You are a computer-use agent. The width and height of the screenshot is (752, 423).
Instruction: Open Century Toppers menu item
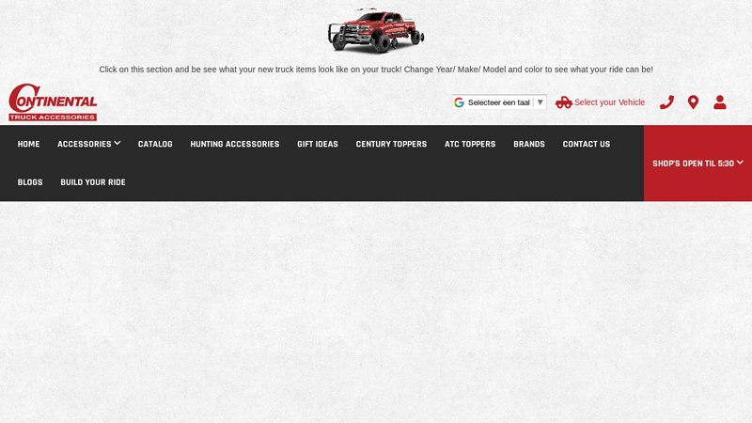click(391, 145)
